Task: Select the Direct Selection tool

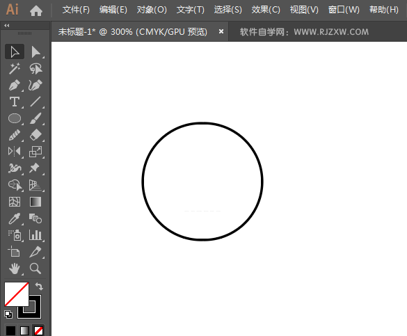Action: pos(35,52)
